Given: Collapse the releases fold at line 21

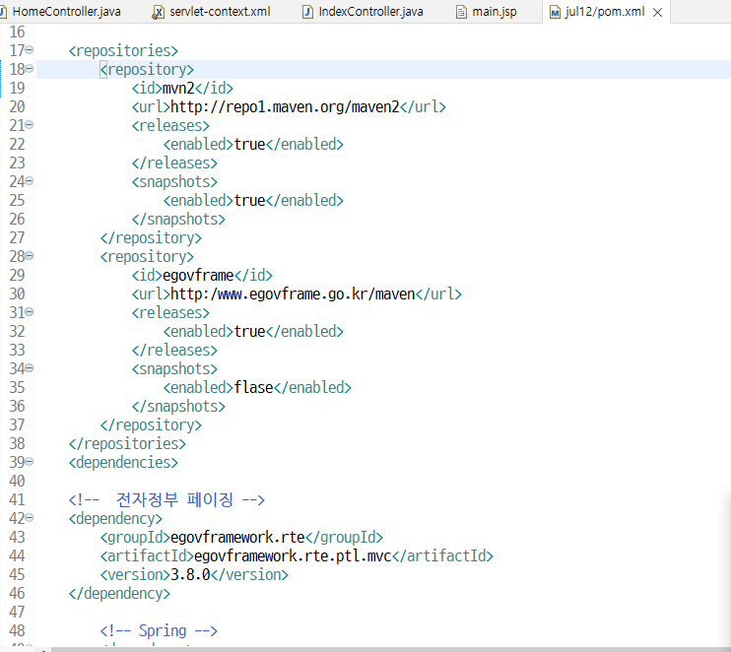Looking at the screenshot, I should (x=30, y=124).
